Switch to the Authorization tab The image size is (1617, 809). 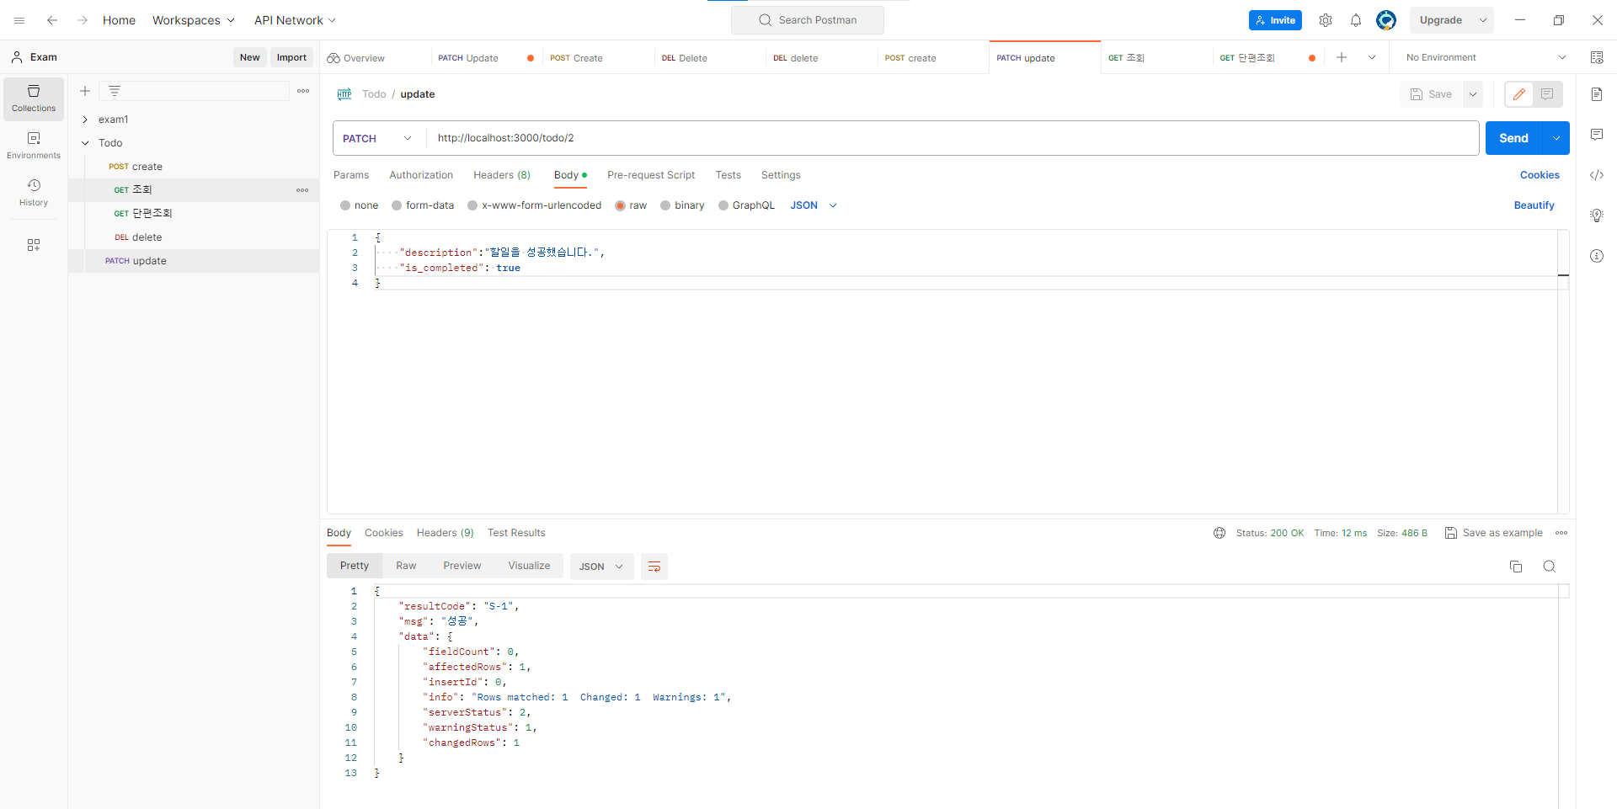point(421,175)
